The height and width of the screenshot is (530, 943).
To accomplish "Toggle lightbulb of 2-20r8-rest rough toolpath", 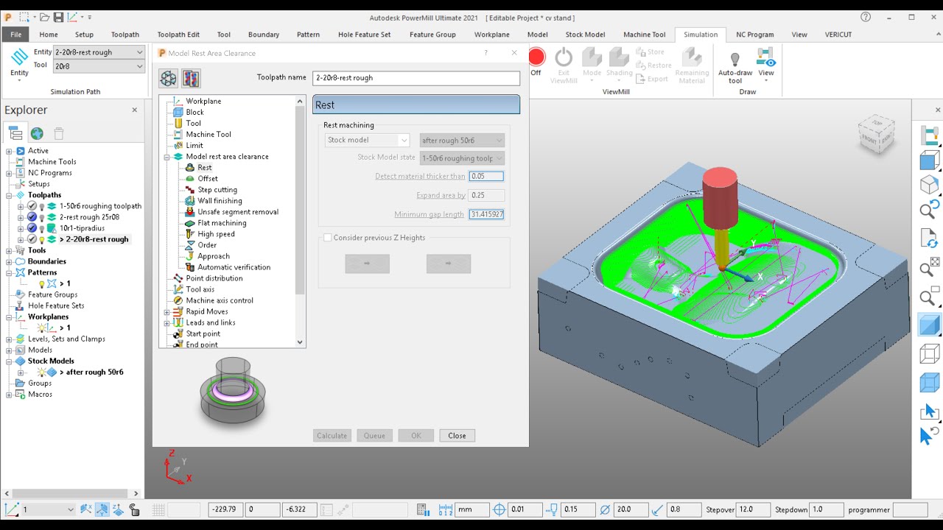I will click(42, 239).
